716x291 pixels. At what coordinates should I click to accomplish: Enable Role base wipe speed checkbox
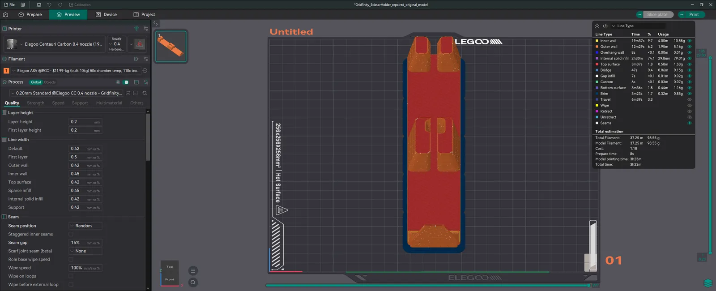[x=71, y=259]
